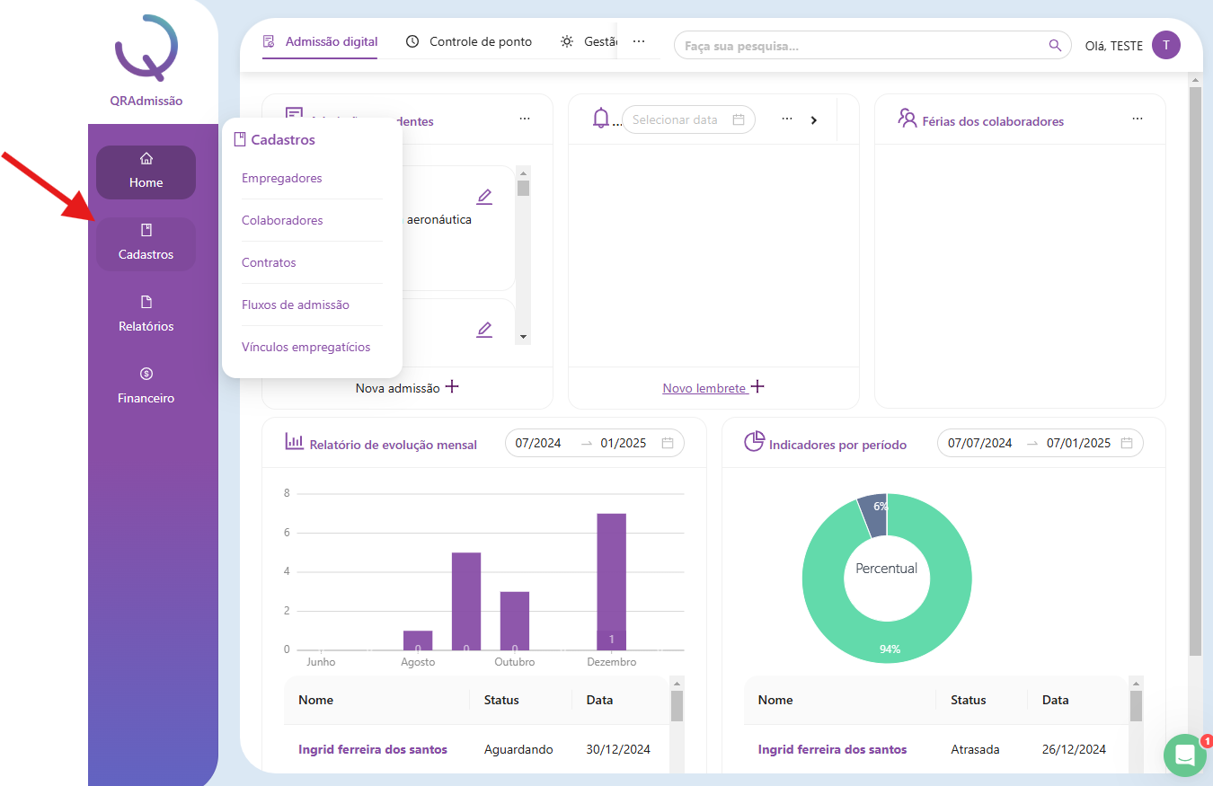Open the Selecionar data date picker
The image size is (1213, 786).
[x=687, y=119]
